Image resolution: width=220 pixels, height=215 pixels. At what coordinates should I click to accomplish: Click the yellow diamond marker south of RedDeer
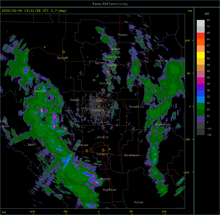(x=108, y=72)
